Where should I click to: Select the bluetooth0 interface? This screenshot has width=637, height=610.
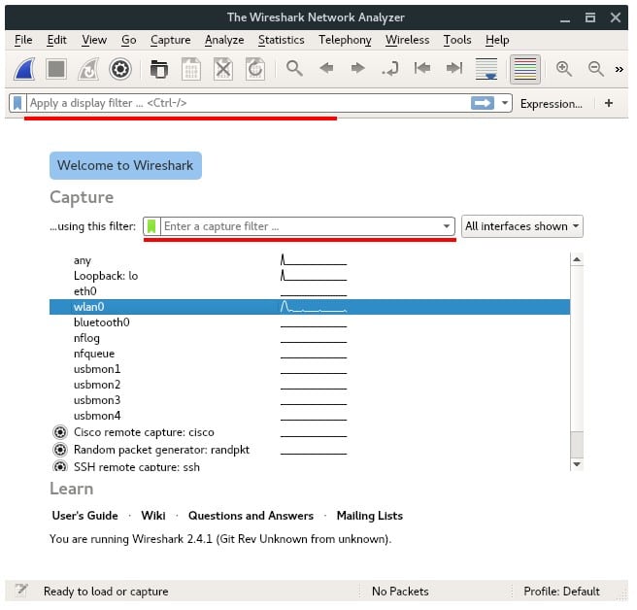click(310, 322)
